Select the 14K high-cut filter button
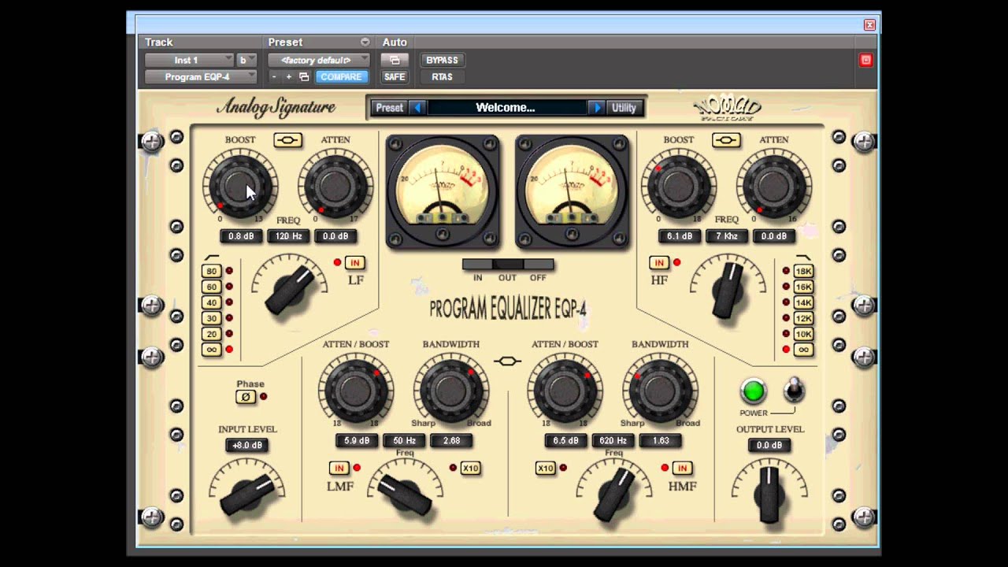 (x=803, y=302)
